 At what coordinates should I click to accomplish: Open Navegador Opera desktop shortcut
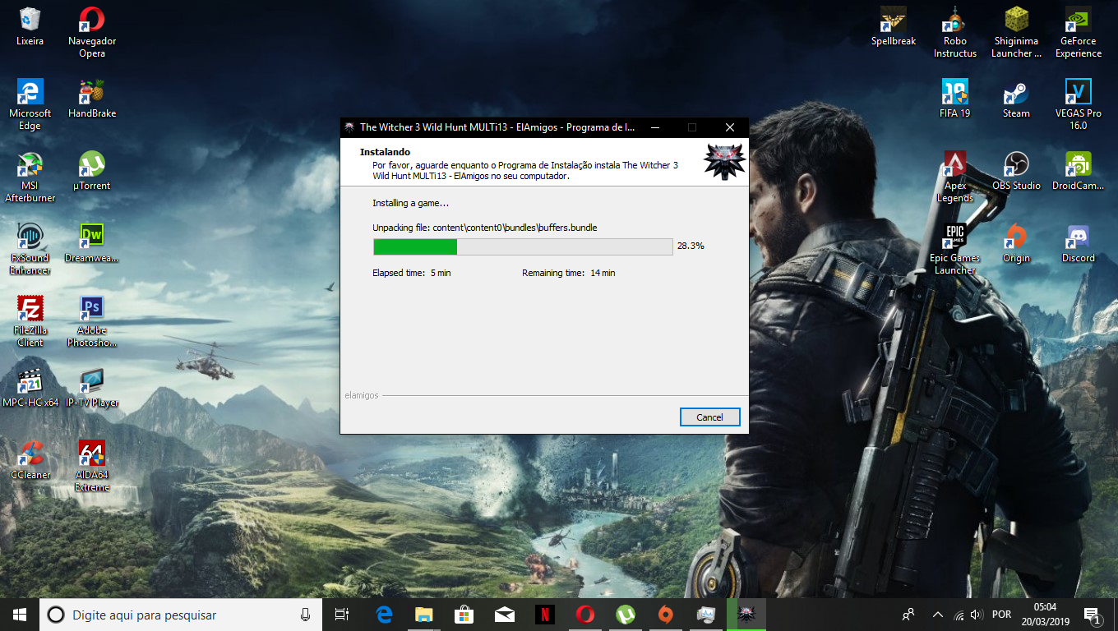[x=92, y=33]
